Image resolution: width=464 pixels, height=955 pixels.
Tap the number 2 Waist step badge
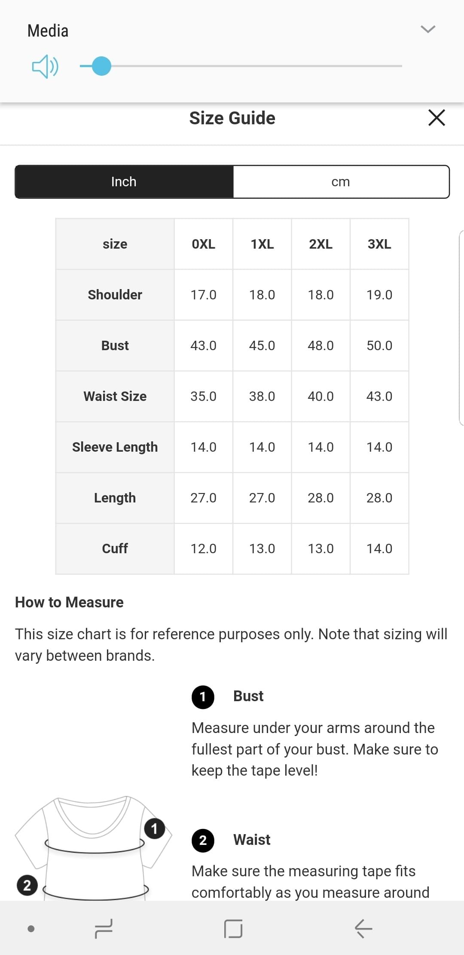point(203,840)
